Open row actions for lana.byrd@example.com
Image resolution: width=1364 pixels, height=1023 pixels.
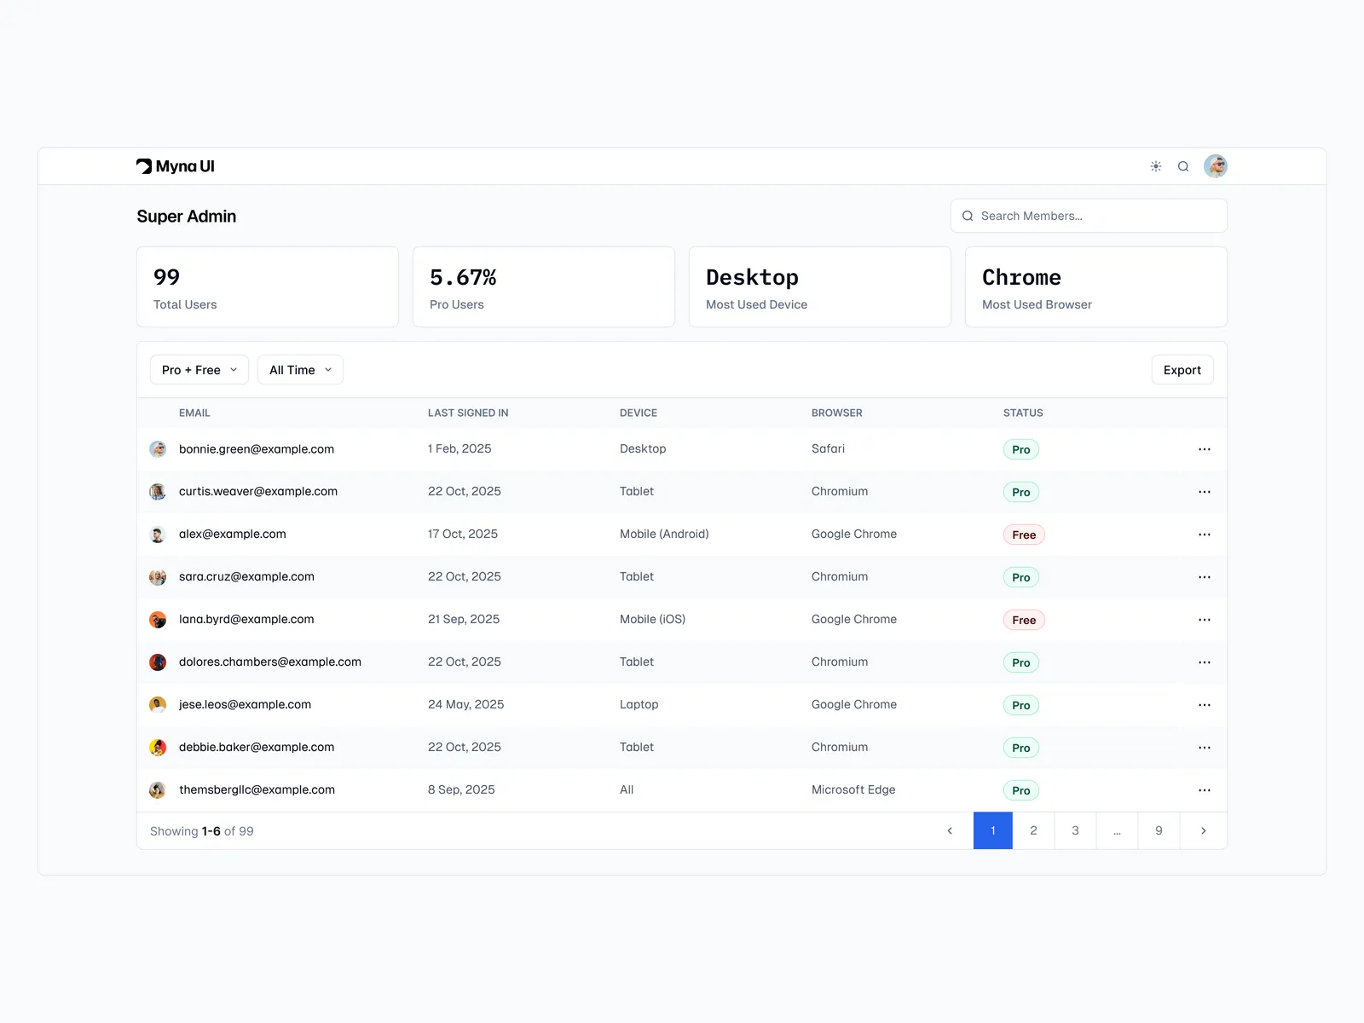tap(1204, 620)
